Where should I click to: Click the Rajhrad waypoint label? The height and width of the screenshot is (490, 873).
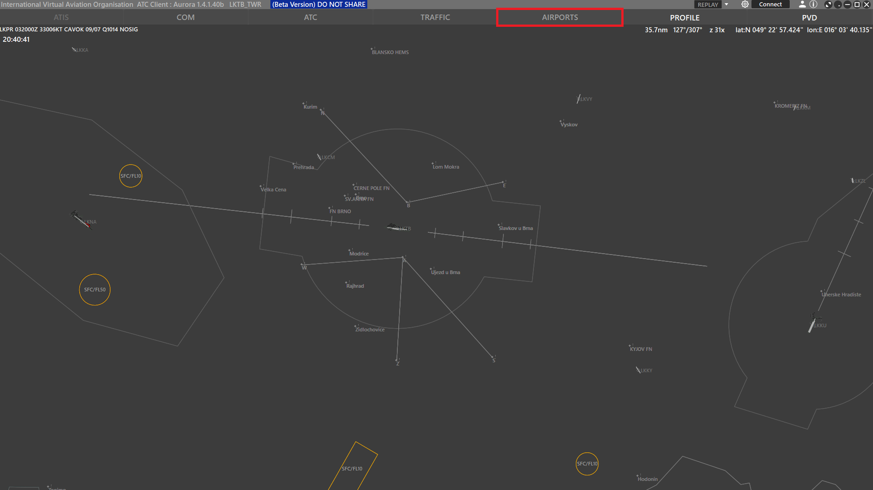[x=355, y=286]
